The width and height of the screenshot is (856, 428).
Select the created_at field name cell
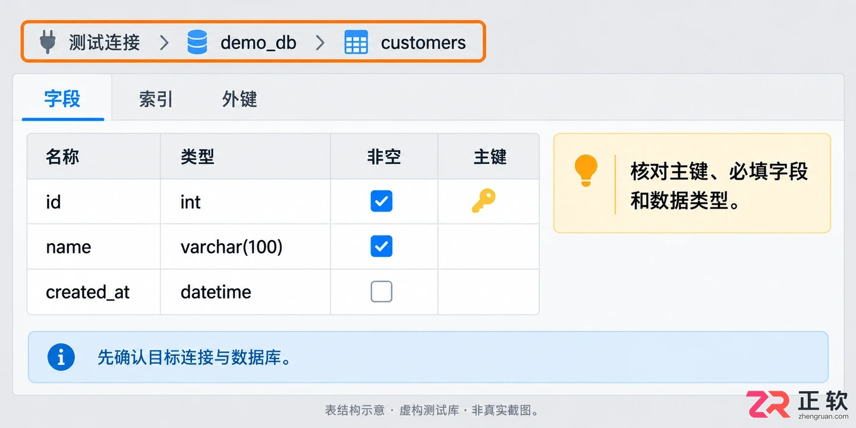click(94, 292)
